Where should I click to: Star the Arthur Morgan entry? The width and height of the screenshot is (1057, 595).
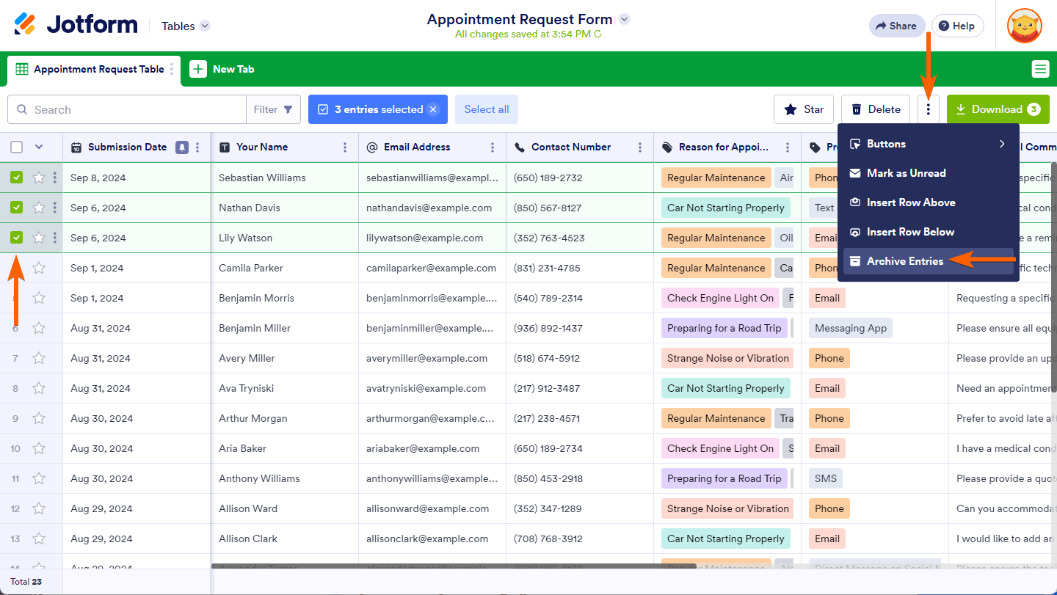(39, 418)
